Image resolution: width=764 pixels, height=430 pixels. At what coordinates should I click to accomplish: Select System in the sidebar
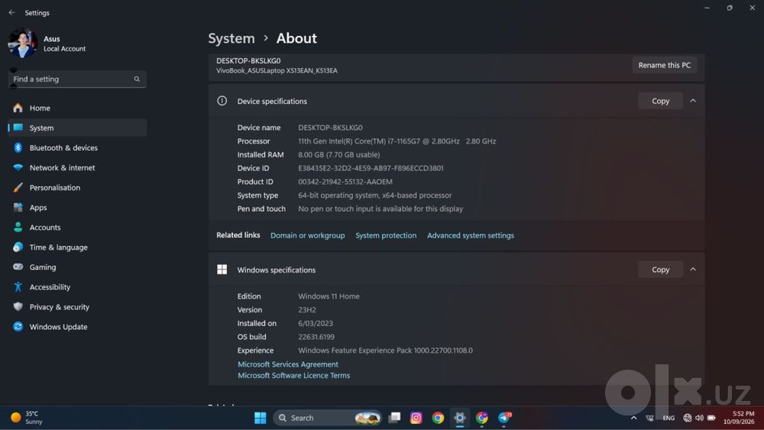[77, 128]
